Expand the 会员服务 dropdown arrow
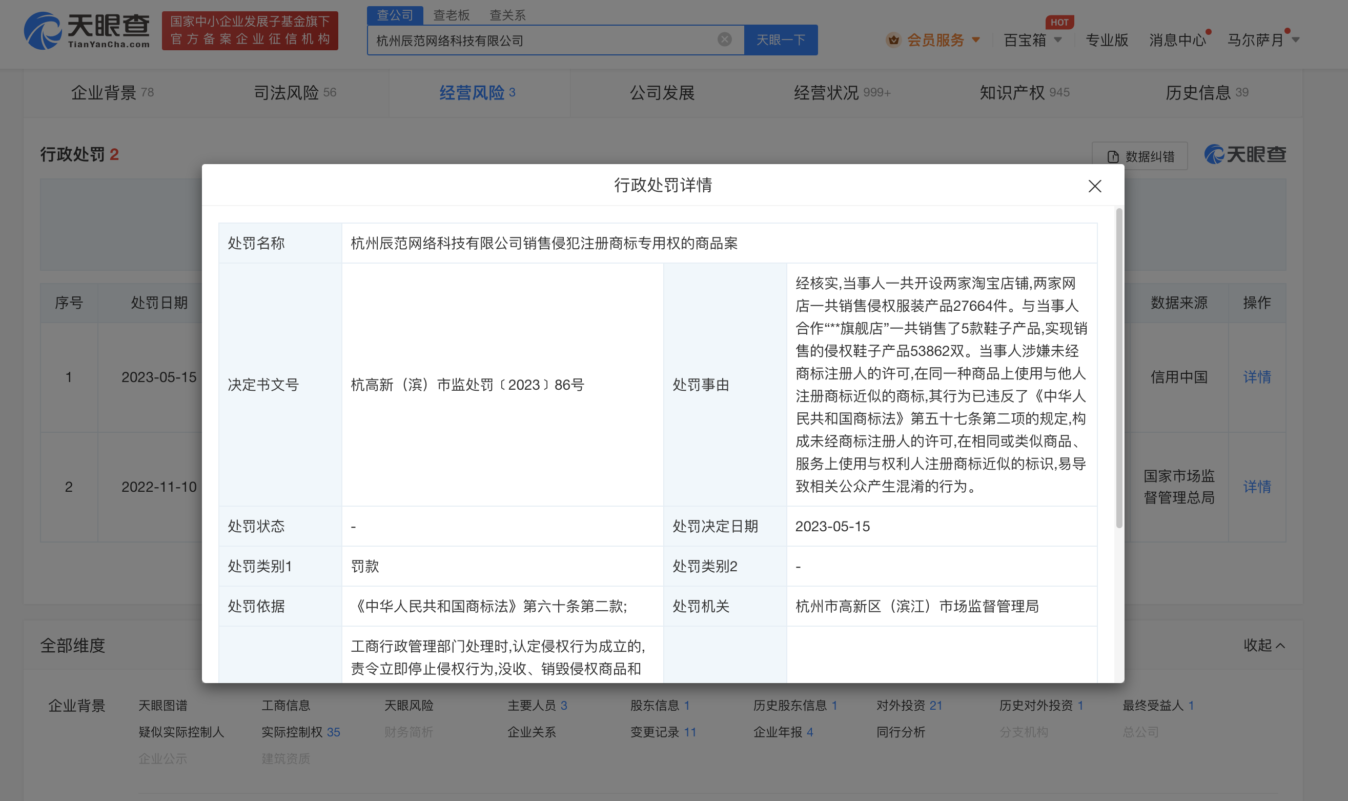The width and height of the screenshot is (1348, 801). point(975,39)
